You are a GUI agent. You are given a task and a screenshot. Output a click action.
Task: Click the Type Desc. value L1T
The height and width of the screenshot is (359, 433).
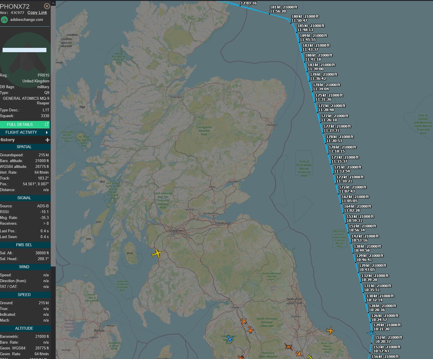[46, 110]
